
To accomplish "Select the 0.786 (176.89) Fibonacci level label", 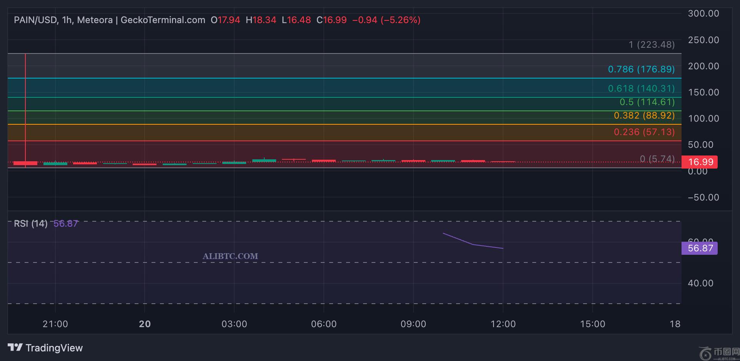I will (x=641, y=69).
